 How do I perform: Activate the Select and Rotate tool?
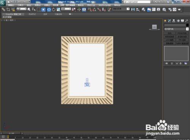click(54, 9)
